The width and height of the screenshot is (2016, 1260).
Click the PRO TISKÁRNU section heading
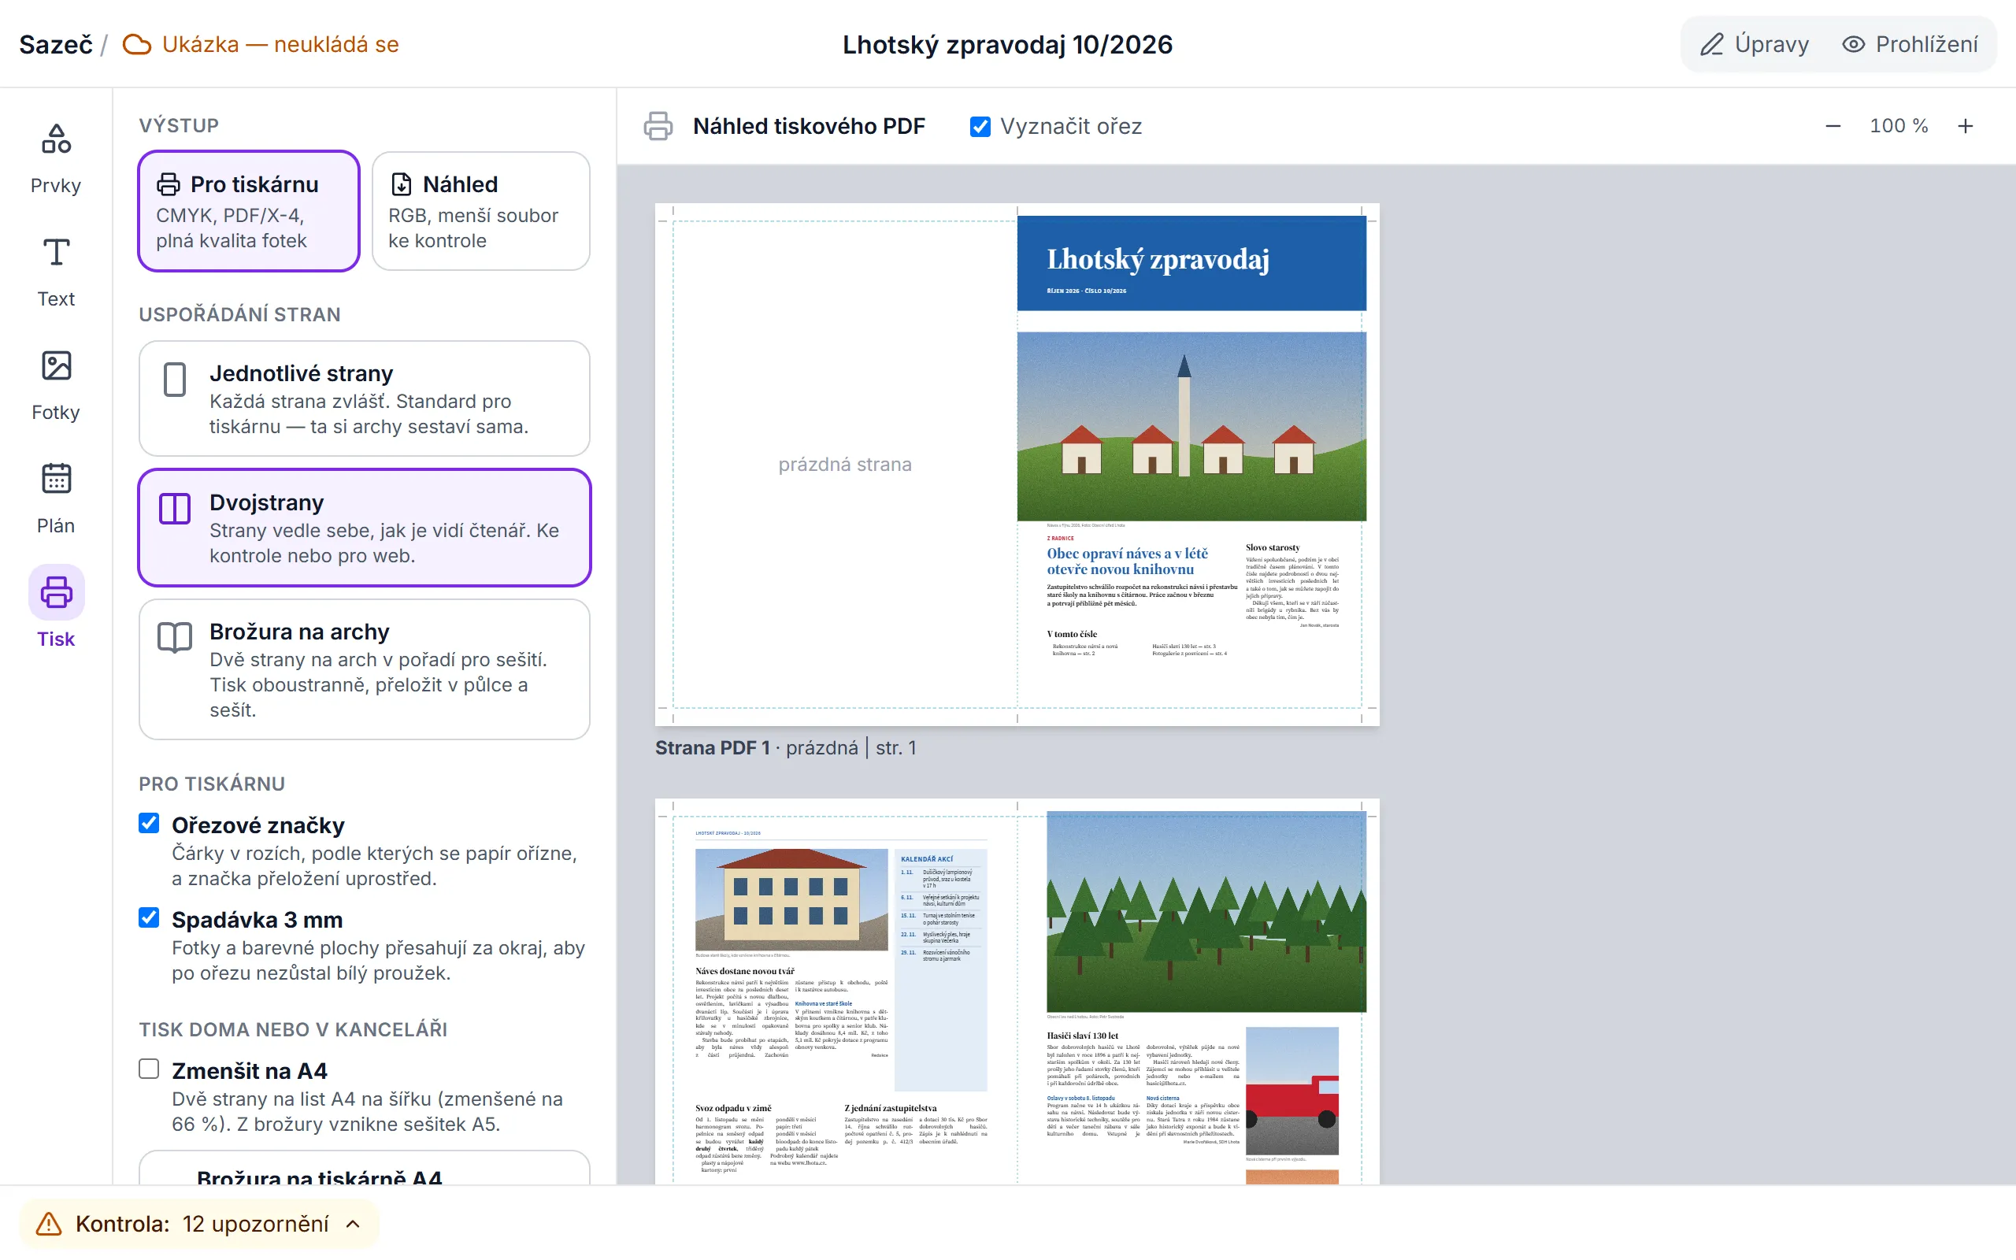tap(212, 784)
